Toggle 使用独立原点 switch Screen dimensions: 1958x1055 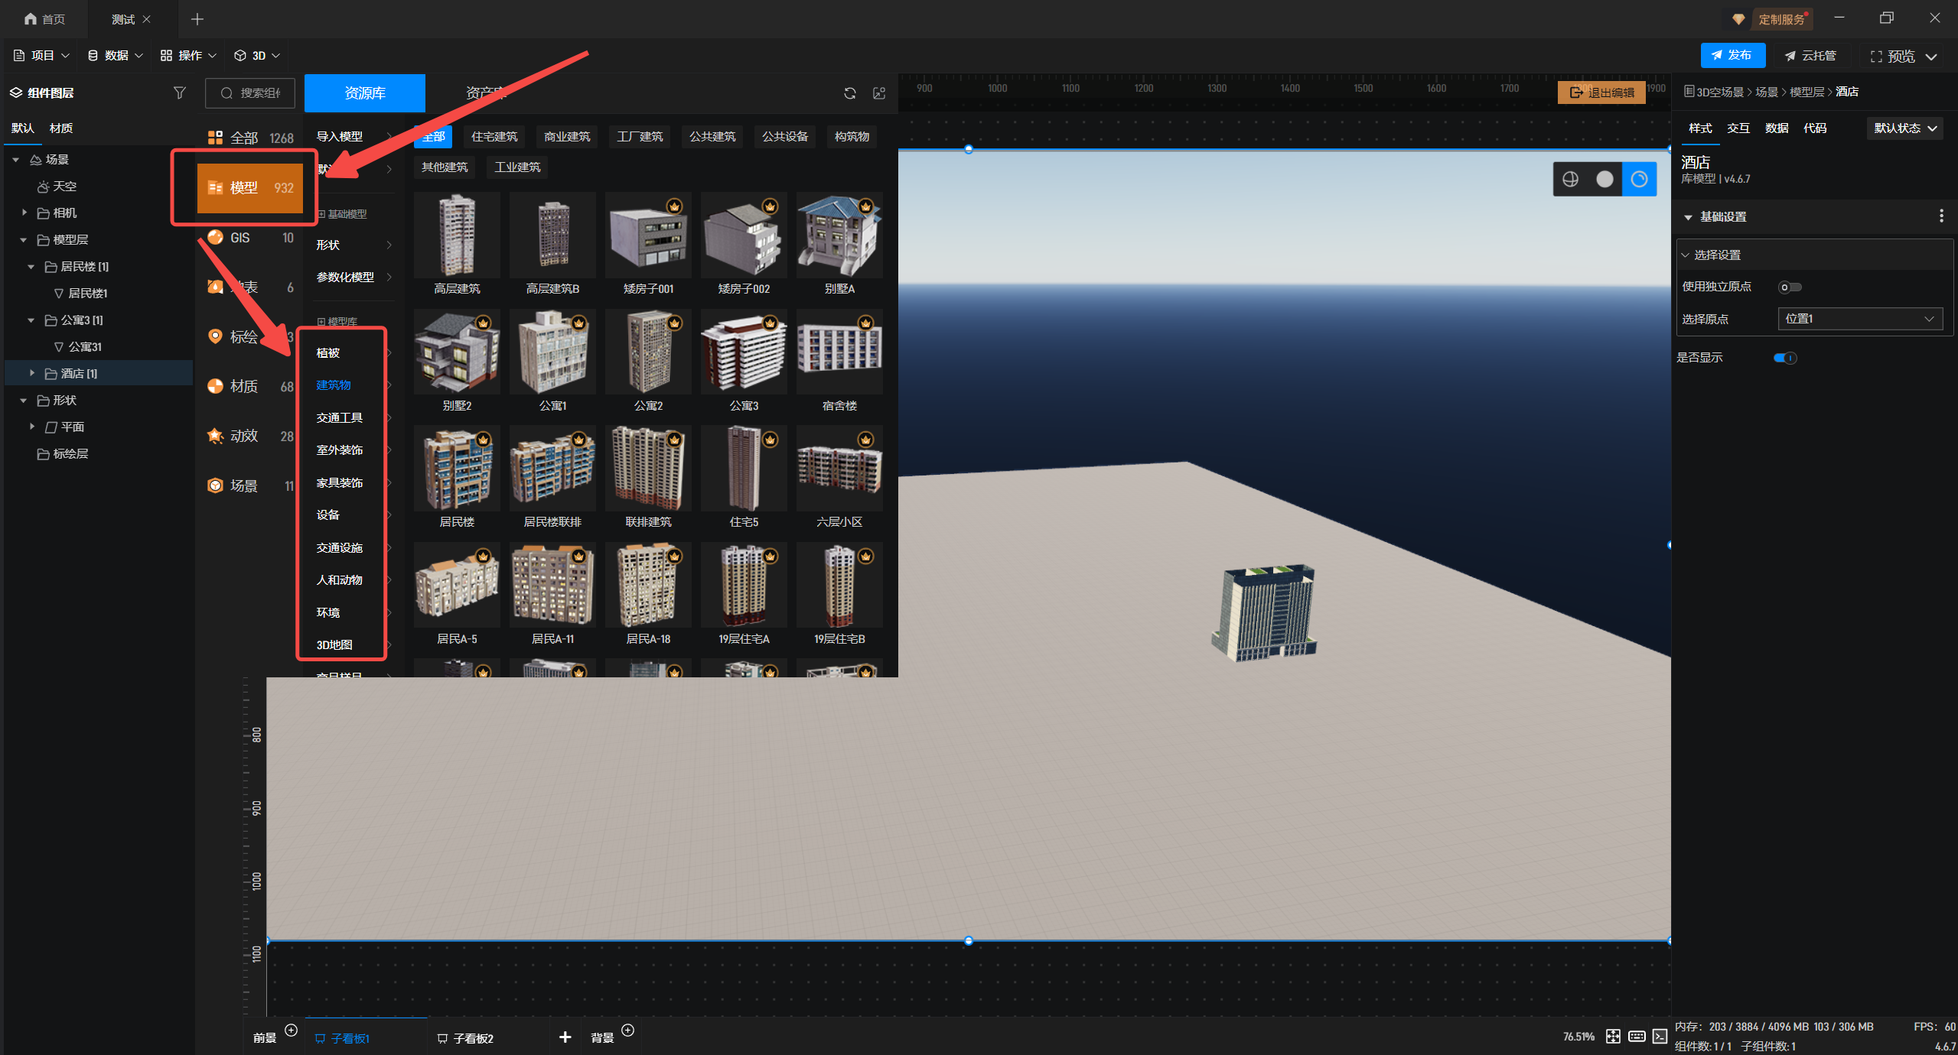point(1790,287)
